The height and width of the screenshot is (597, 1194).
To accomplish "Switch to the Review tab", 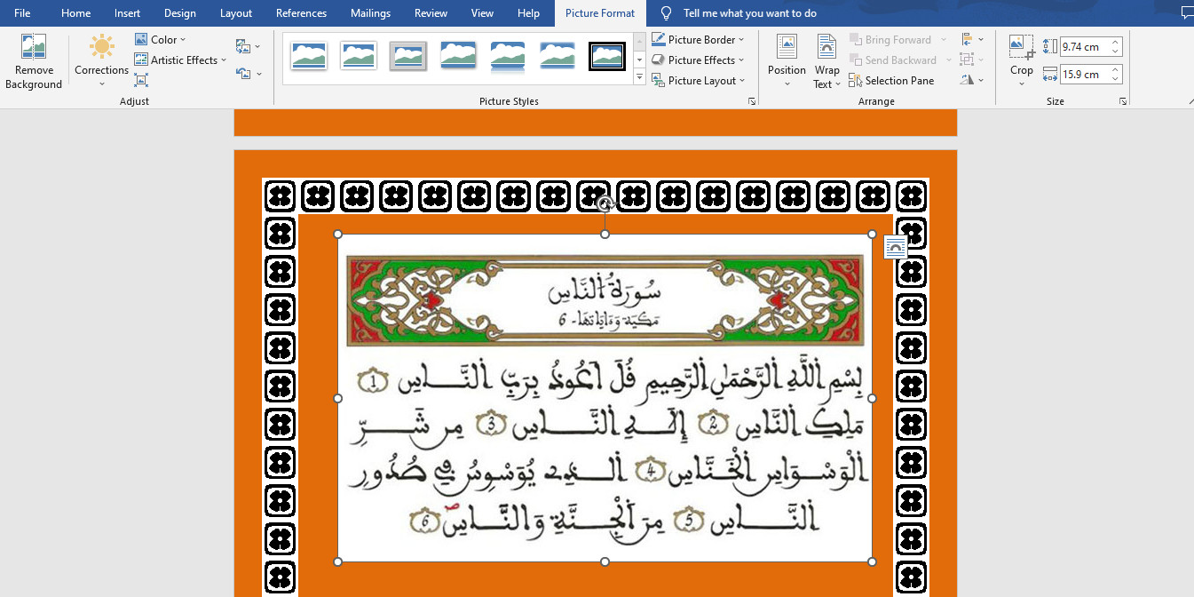I will pyautogui.click(x=431, y=13).
